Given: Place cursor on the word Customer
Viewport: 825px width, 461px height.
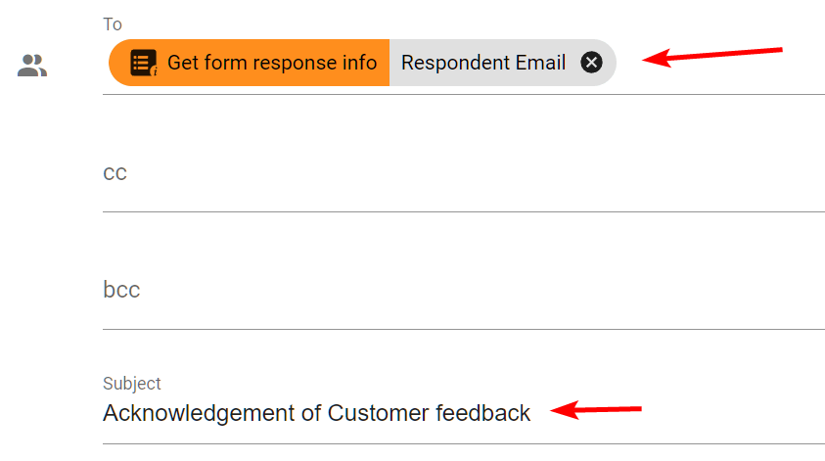Looking at the screenshot, I should pyautogui.click(x=378, y=413).
